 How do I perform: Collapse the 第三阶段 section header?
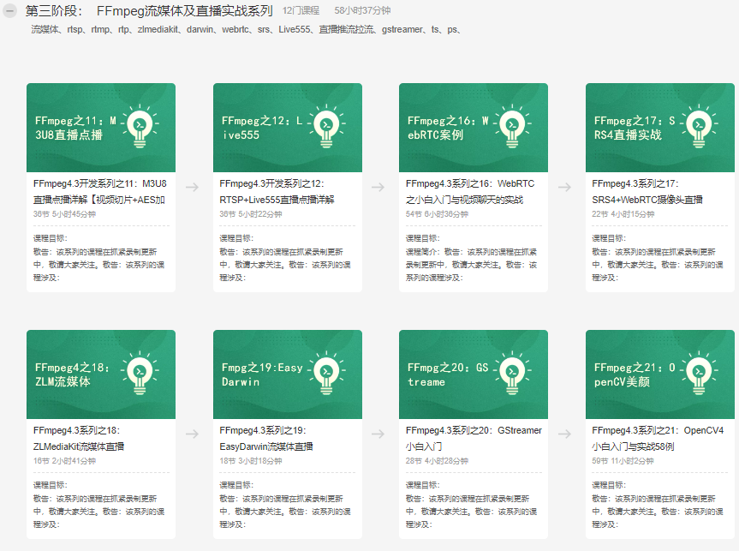coord(9,12)
